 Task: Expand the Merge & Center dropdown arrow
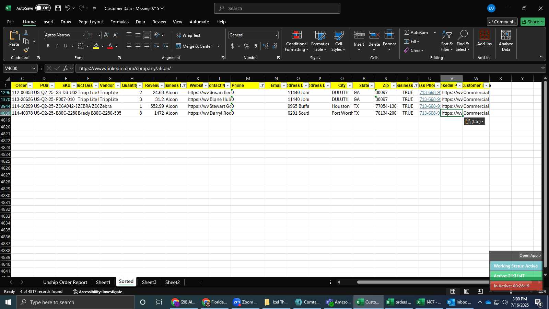(x=219, y=46)
